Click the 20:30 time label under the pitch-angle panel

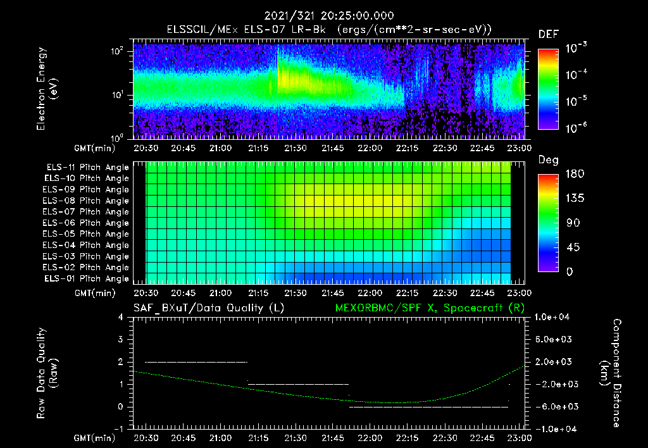[x=146, y=293]
